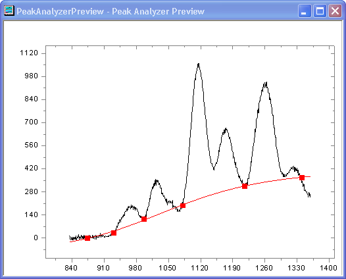The width and height of the screenshot is (346, 279).
Task: Minimize the Peak Analyzer Preview window
Action: click(305, 11)
